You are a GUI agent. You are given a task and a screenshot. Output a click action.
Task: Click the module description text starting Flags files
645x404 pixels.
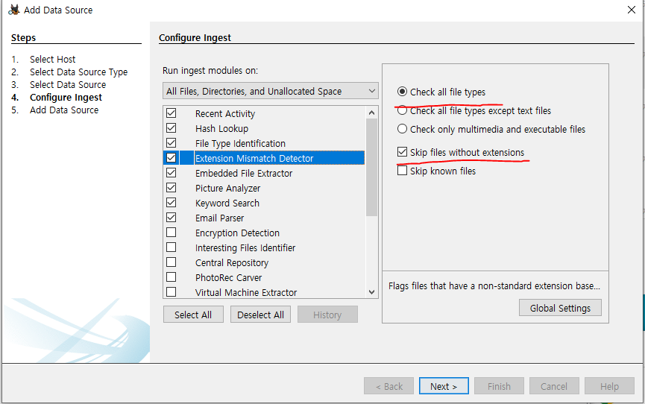coord(494,285)
